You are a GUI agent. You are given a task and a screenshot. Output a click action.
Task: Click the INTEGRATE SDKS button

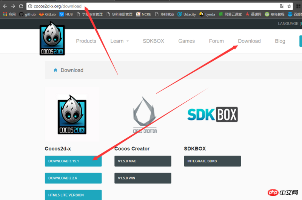click(213, 161)
